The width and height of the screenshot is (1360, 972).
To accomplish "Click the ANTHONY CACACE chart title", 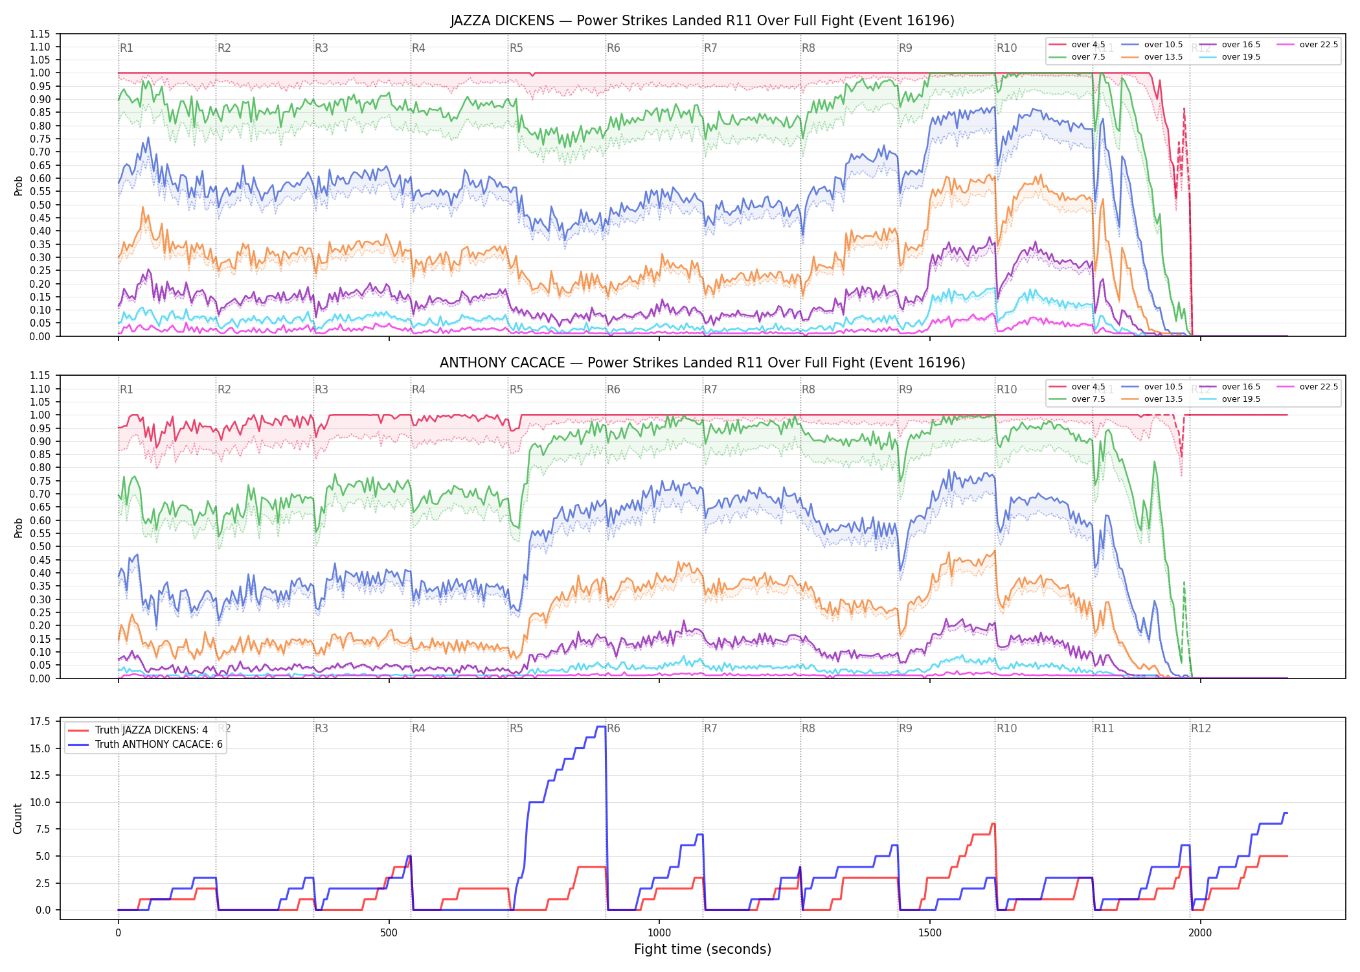I will (702, 363).
